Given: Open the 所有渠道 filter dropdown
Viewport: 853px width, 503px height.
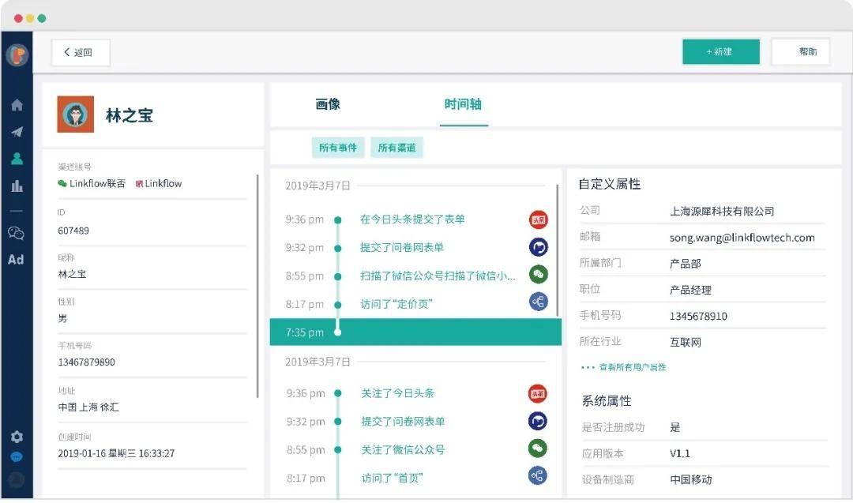Looking at the screenshot, I should pos(397,147).
